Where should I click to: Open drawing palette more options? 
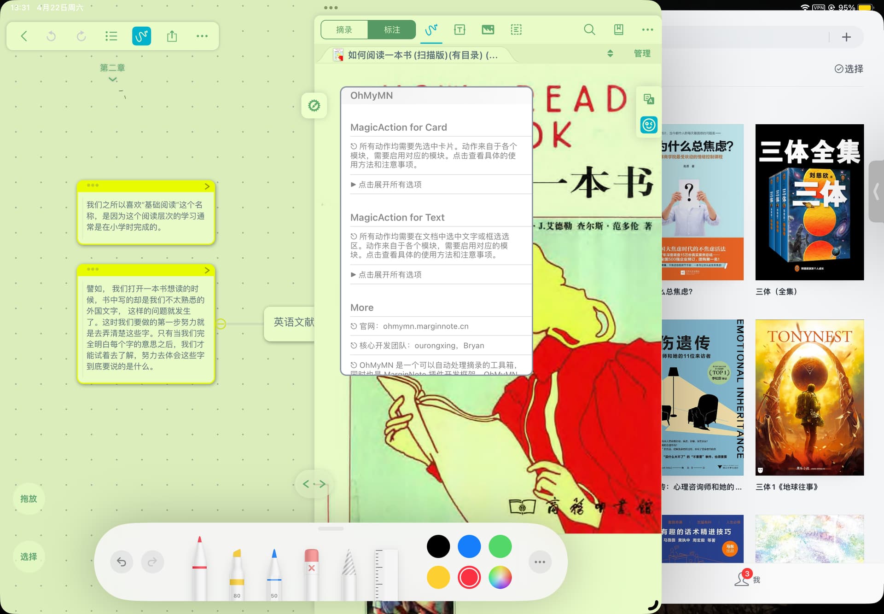tap(540, 562)
